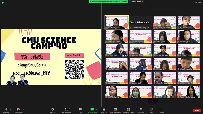
Task: Start video with the camera button
Action: click(x=18, y=109)
